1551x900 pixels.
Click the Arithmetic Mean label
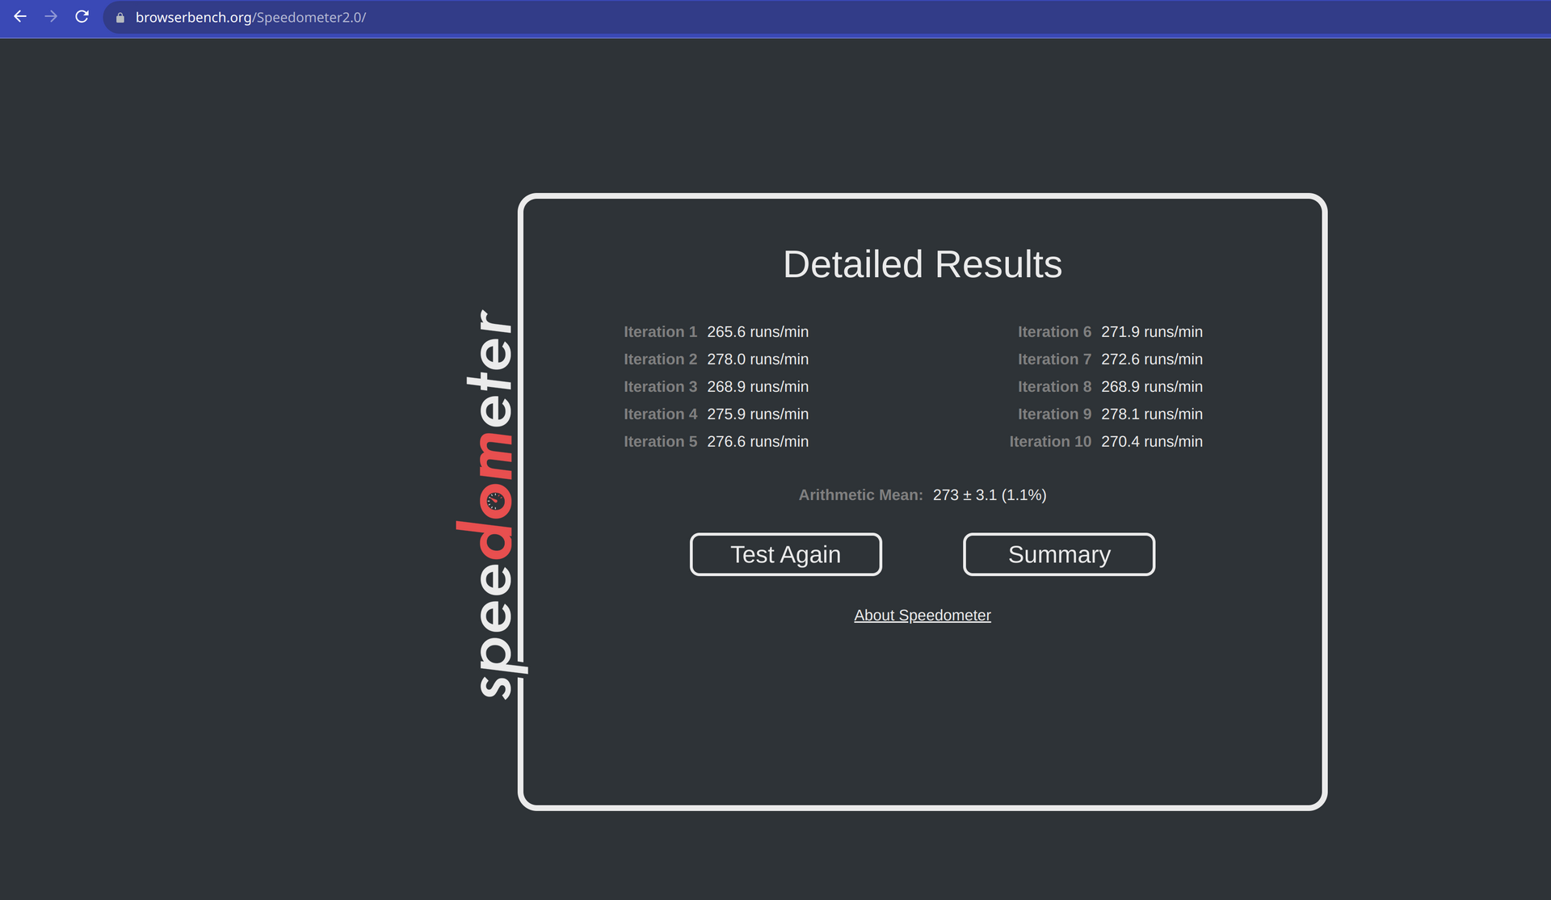860,495
